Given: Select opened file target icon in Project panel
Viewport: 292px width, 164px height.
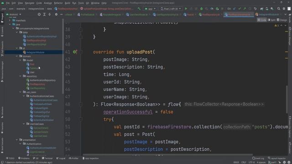Looking at the screenshot, I should tap(39, 15).
